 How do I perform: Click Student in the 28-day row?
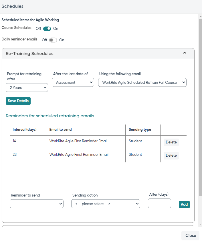coord(135,155)
